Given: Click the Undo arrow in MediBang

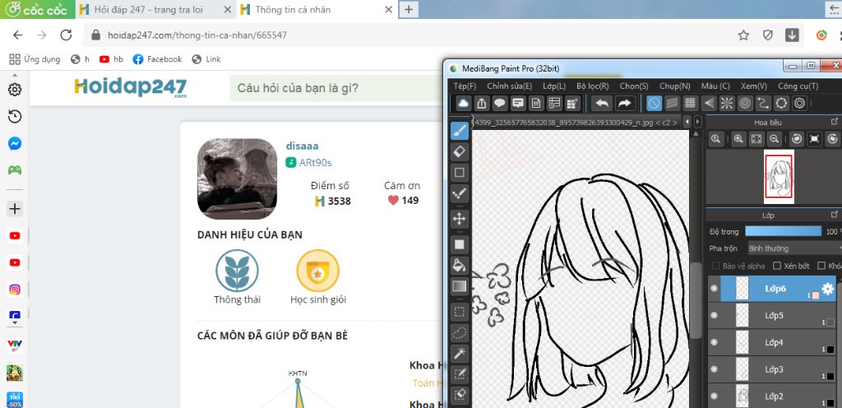Looking at the screenshot, I should (x=601, y=103).
